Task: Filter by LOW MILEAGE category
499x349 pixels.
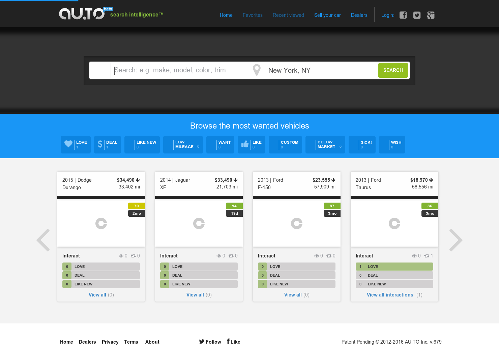Action: point(183,145)
